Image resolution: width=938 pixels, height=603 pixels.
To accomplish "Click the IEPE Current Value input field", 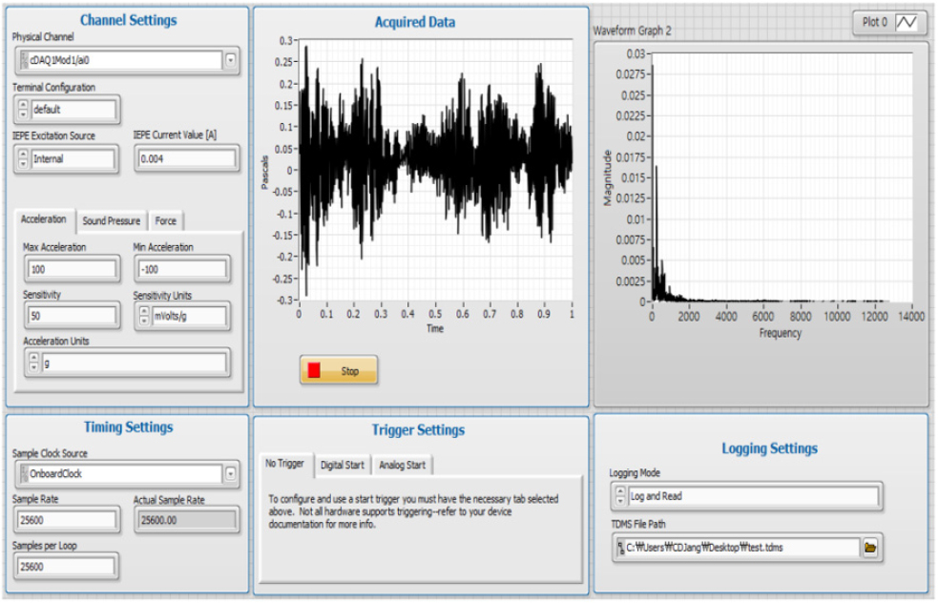I will [185, 159].
